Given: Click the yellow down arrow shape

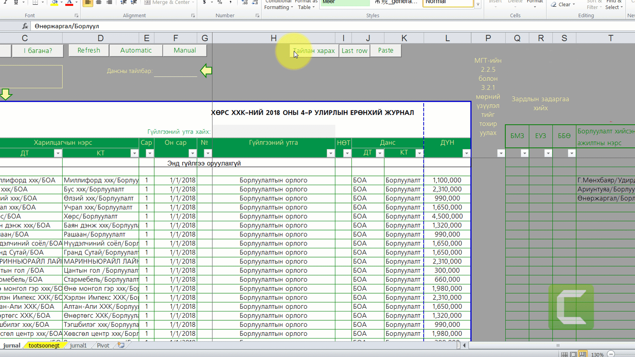Looking at the screenshot, I should [6, 94].
